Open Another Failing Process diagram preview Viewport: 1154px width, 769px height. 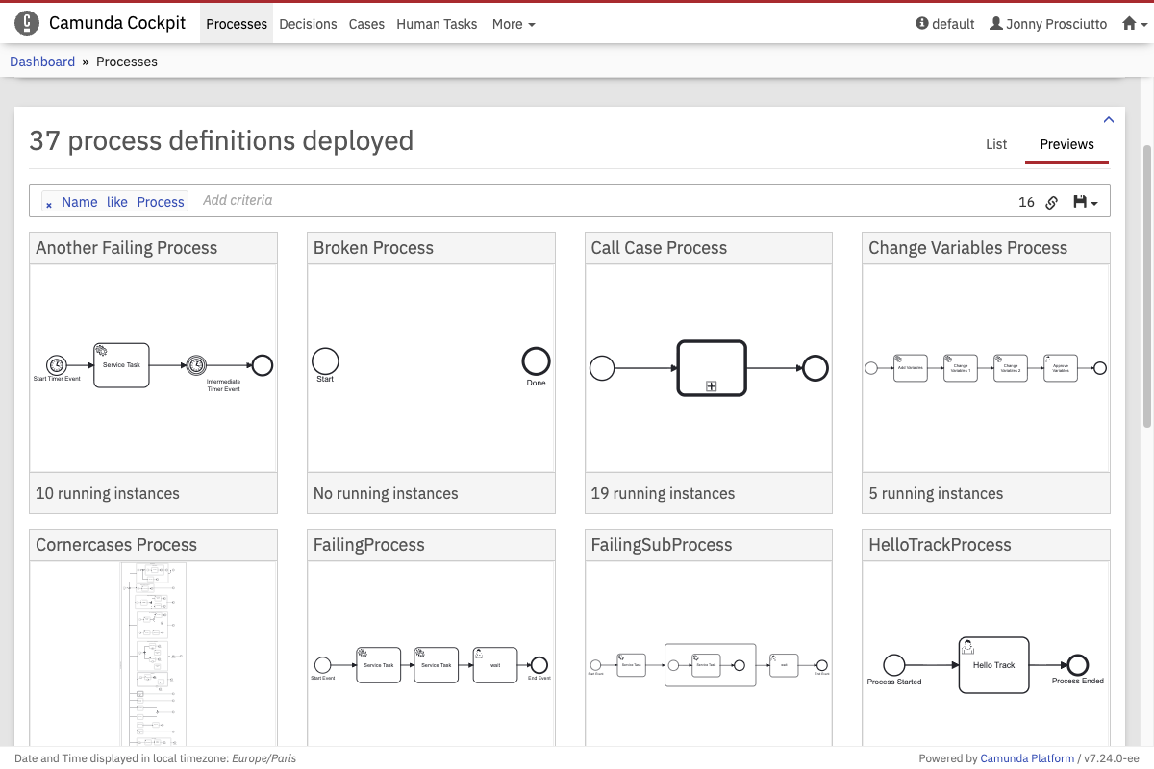[154, 367]
